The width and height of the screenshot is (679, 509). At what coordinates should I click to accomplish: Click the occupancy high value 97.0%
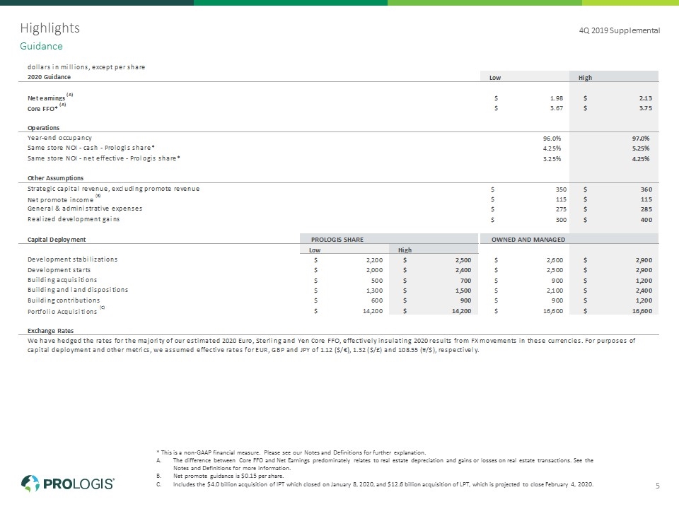(x=641, y=139)
